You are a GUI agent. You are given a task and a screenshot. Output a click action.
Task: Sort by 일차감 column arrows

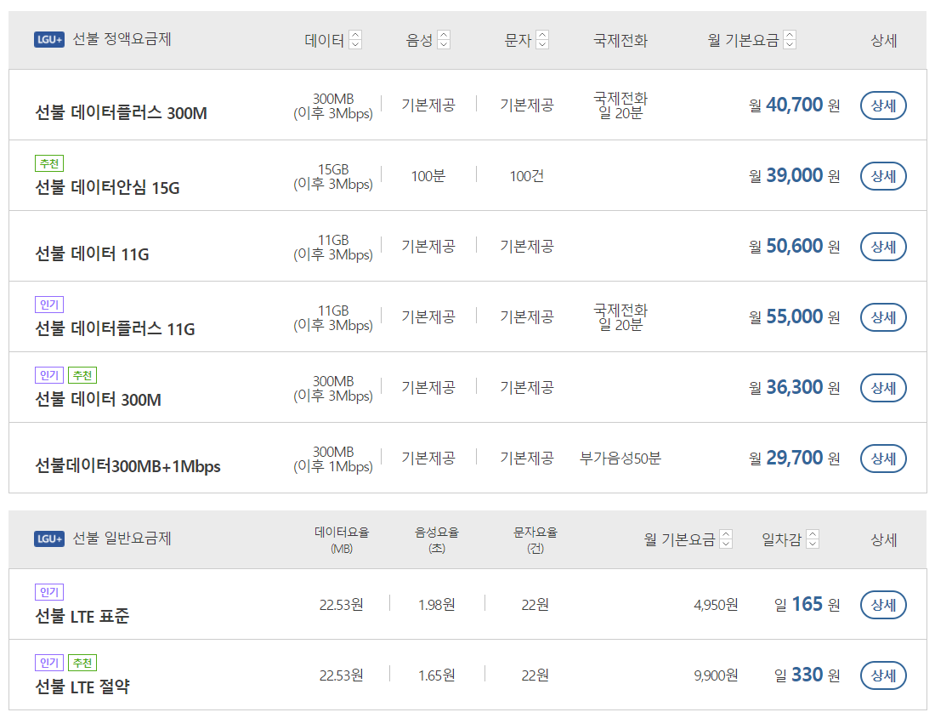click(812, 539)
